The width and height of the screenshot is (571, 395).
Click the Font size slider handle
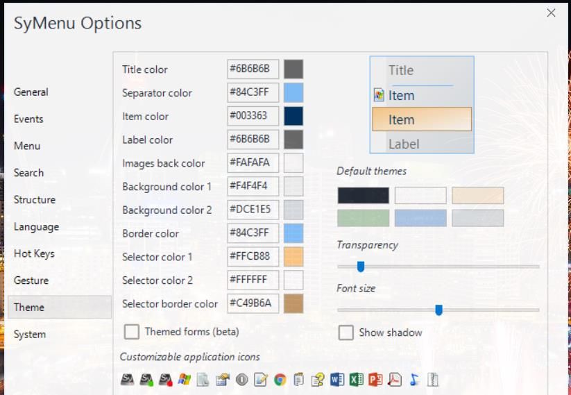438,310
